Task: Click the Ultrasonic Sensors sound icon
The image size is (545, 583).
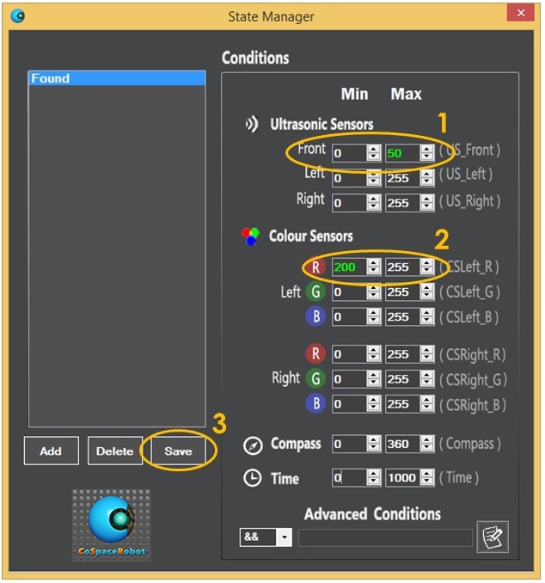Action: (x=251, y=125)
